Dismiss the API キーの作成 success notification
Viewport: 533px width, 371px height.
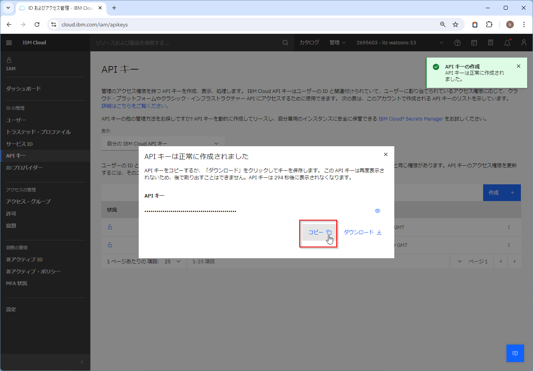519,66
